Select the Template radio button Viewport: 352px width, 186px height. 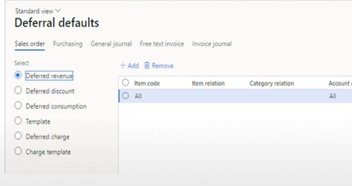click(x=18, y=120)
